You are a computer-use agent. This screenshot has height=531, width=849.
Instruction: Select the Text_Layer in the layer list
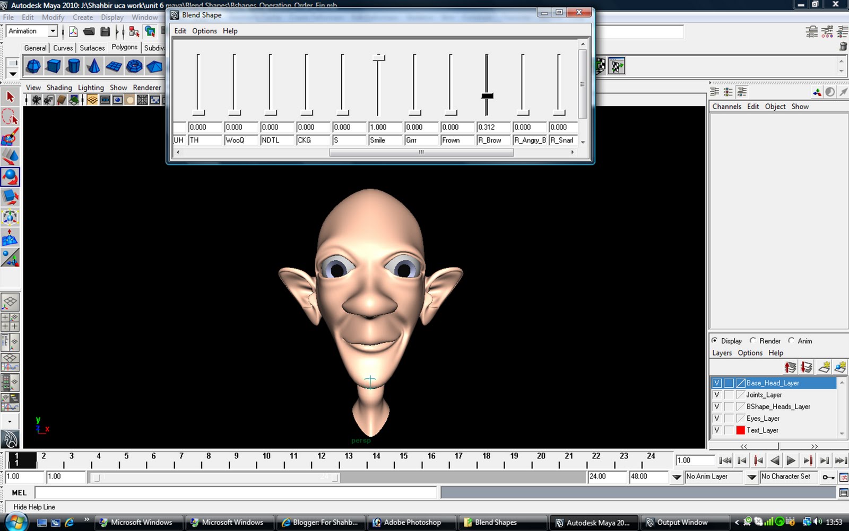(x=761, y=430)
